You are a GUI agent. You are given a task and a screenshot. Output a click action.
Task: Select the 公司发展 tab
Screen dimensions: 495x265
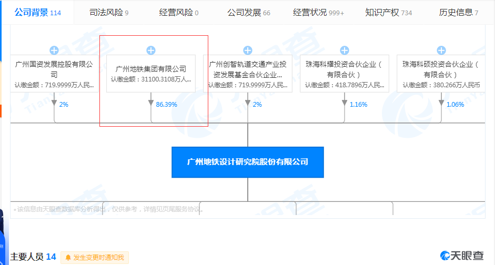coord(249,13)
